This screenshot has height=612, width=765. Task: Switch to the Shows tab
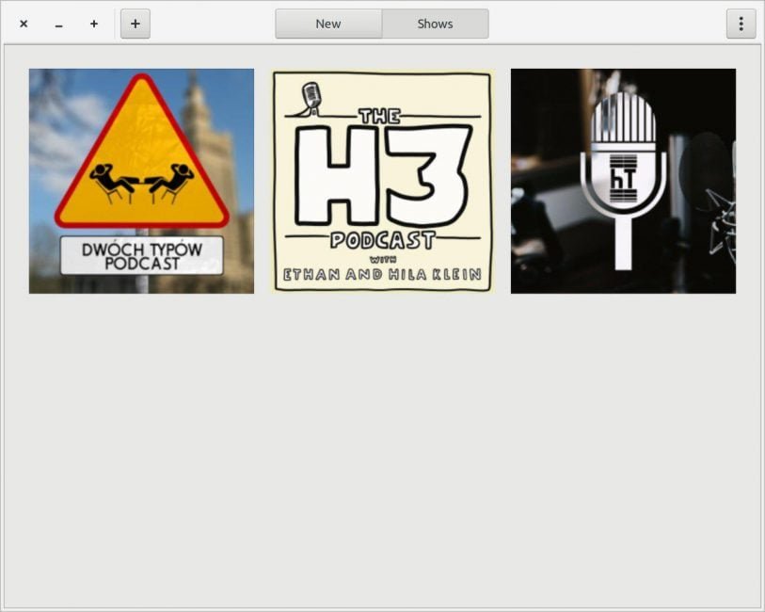pos(435,24)
